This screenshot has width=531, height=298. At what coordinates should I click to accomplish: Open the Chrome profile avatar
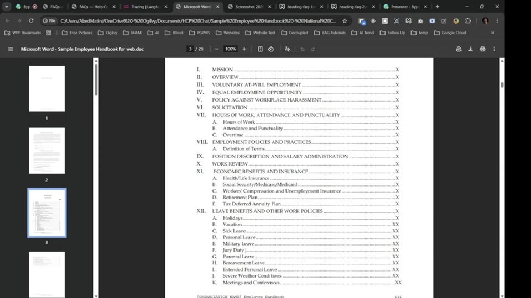click(485, 20)
